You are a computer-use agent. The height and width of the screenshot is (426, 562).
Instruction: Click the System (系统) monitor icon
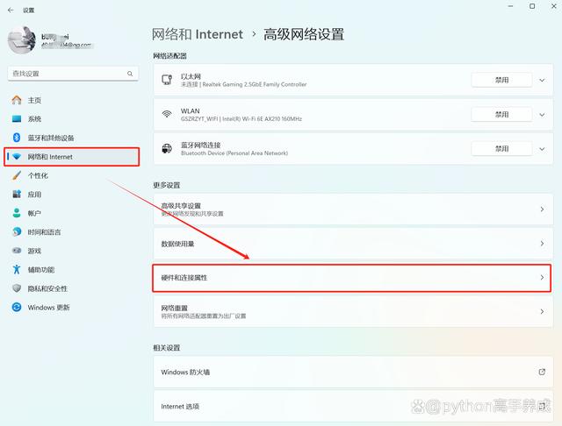(x=17, y=118)
